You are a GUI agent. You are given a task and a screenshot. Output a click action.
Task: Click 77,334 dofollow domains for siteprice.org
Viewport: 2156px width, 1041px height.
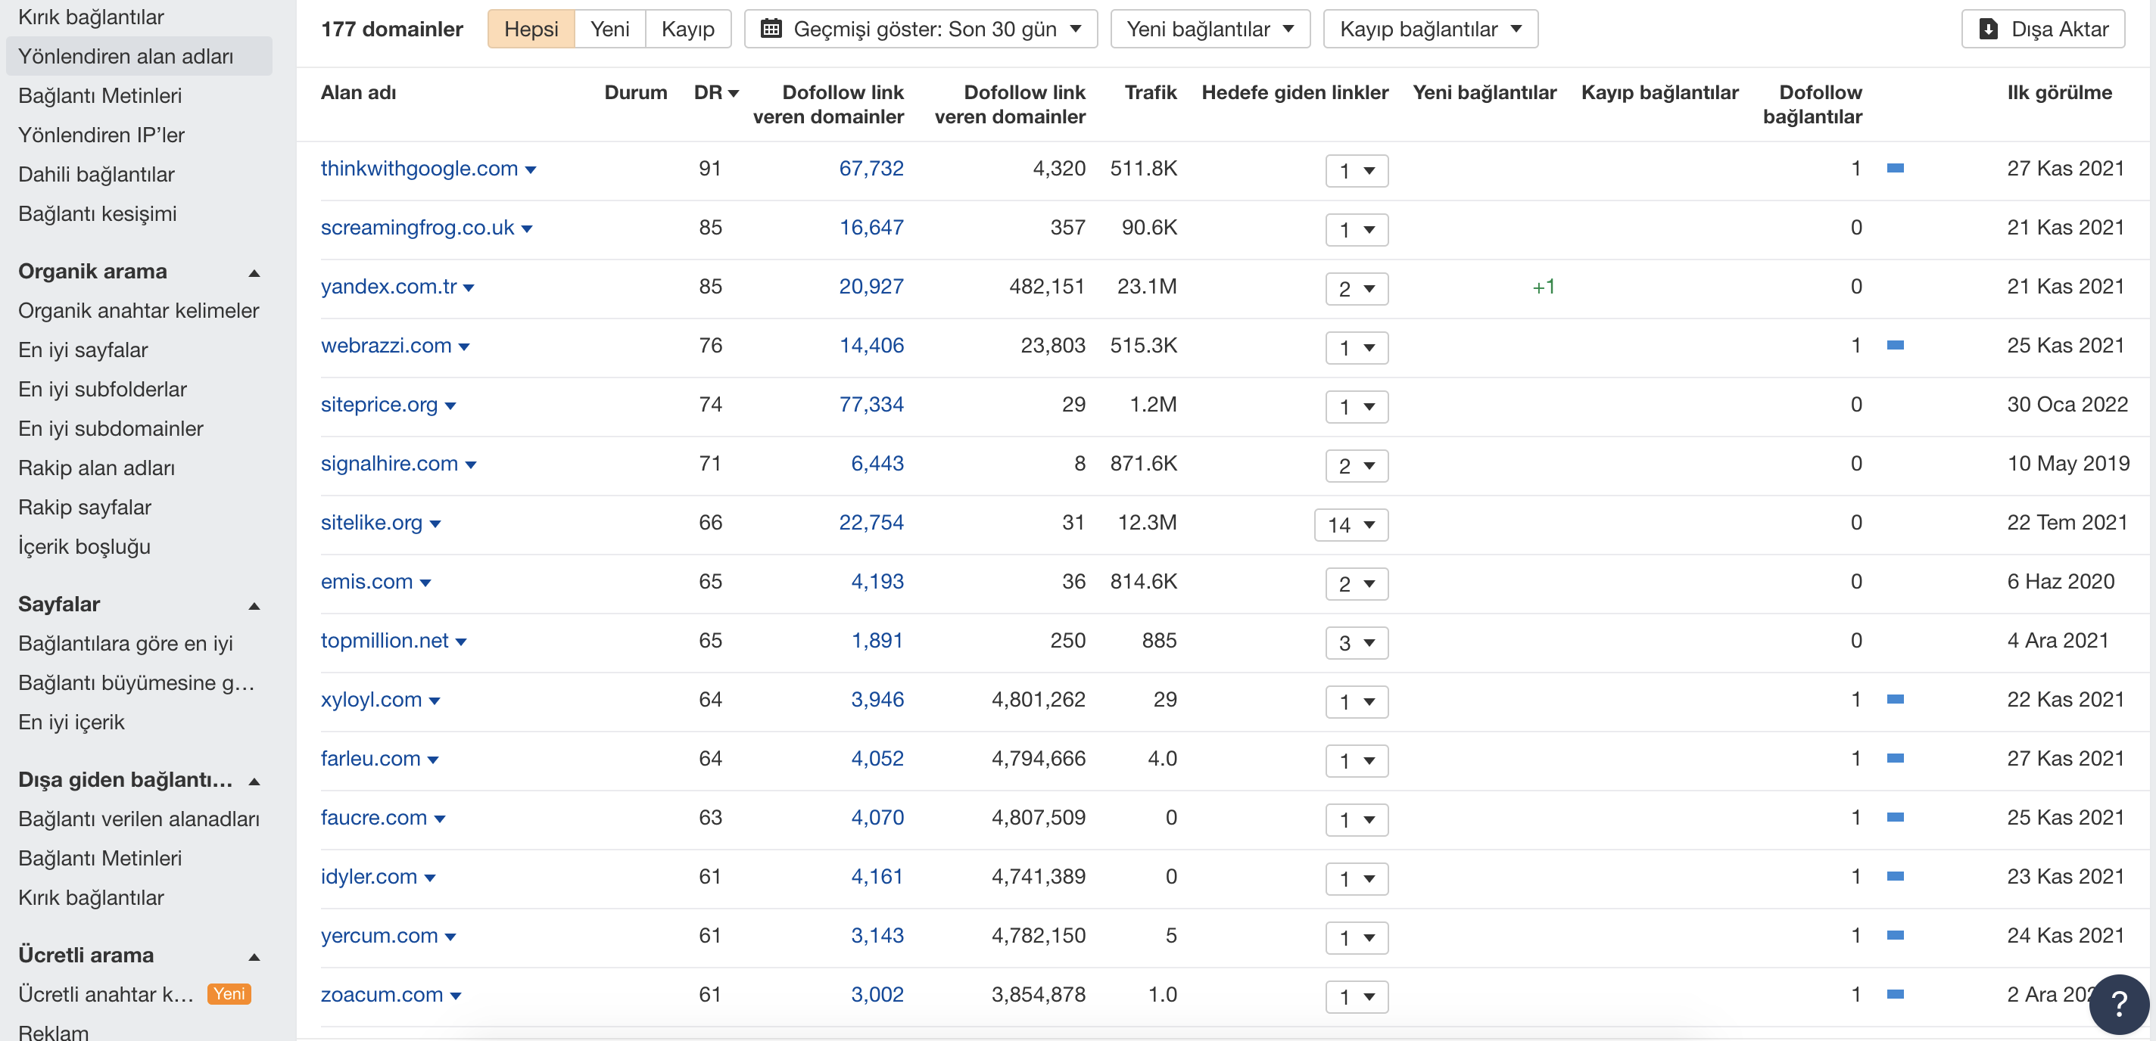coord(871,405)
